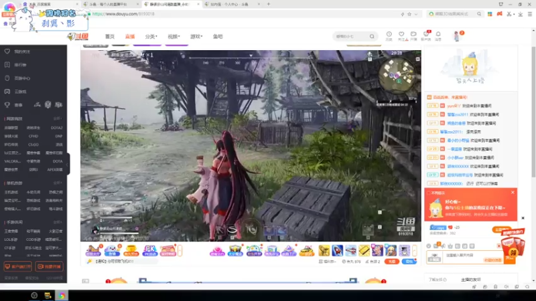The width and height of the screenshot is (536, 301).
Task: Click the treasure chest gift icon
Action: tap(235, 250)
